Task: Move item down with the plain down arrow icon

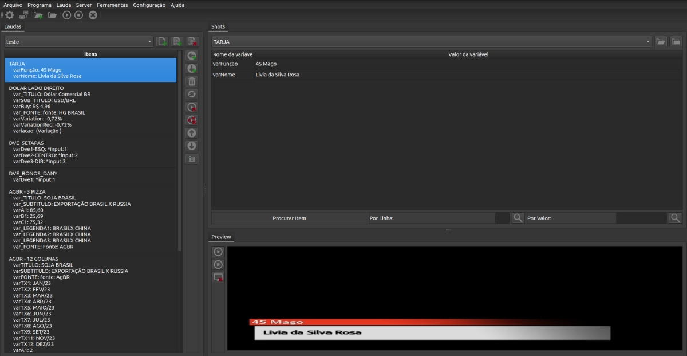Action: 192,146
